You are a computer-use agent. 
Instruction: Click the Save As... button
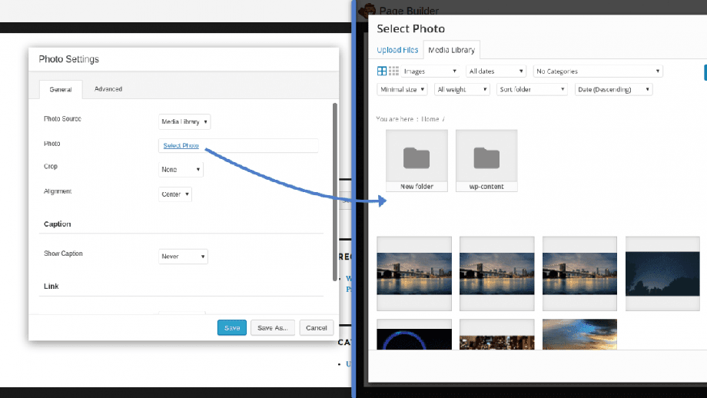tap(273, 327)
